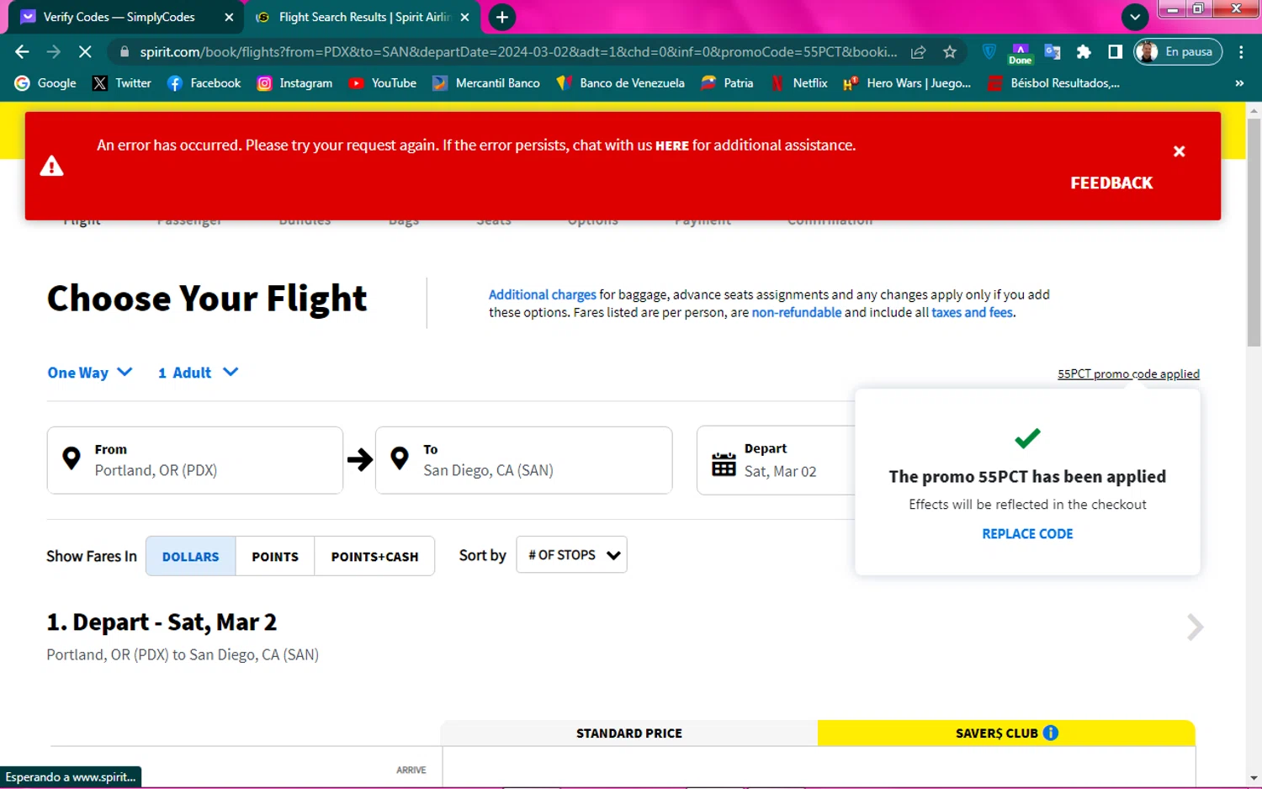The width and height of the screenshot is (1262, 789).
Task: Open the Twitter bookmark
Action: (122, 83)
